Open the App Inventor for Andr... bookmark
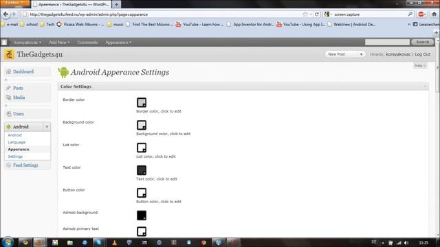The image size is (440, 247). point(250,25)
